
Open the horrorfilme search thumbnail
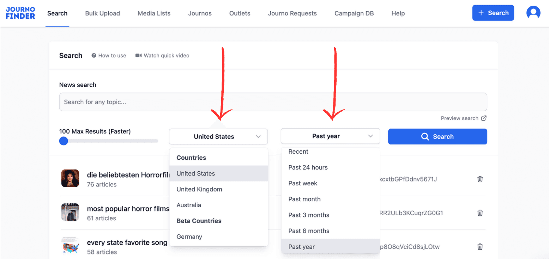click(70, 178)
